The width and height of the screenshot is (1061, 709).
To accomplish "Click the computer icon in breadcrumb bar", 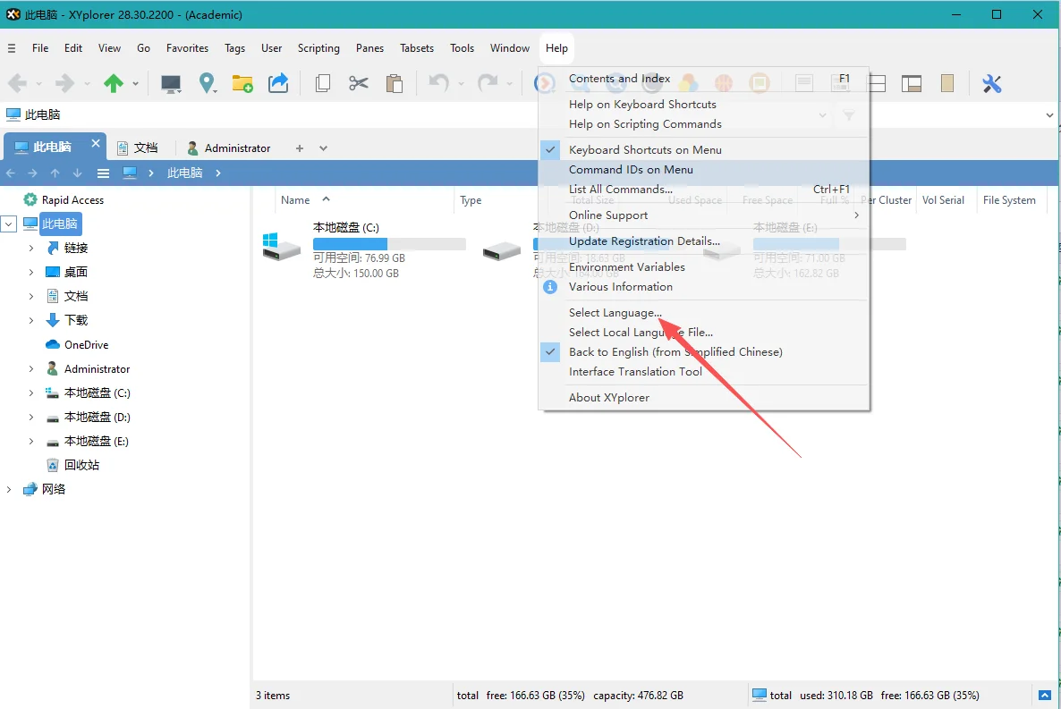I will 130,173.
